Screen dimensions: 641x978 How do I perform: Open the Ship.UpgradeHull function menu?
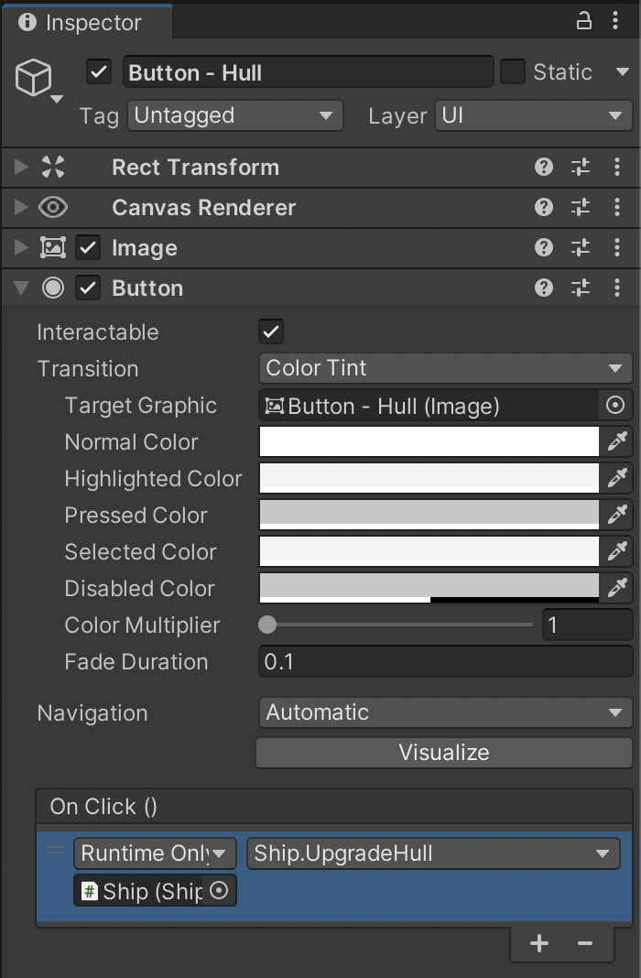[433, 853]
